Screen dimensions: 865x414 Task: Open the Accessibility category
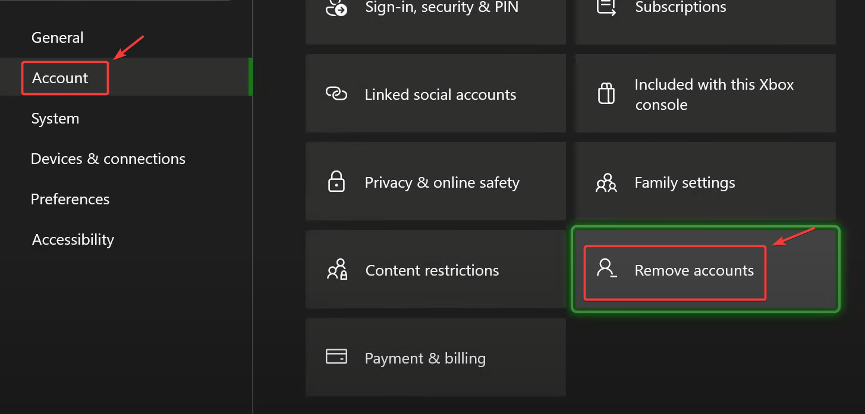pos(73,239)
